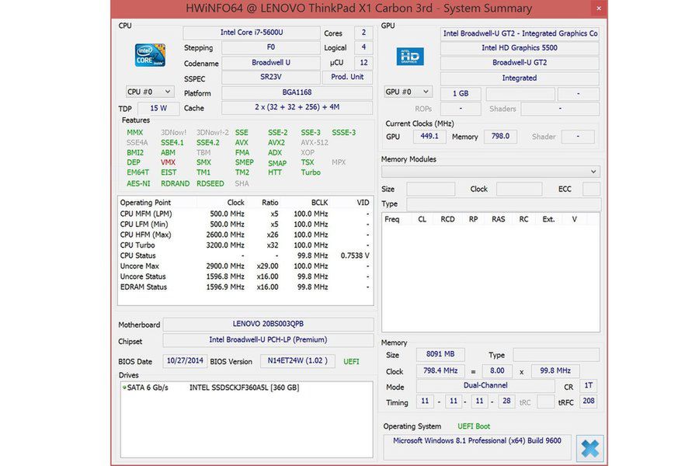Click the Stepping F0 value
699x466 pixels.
coord(270,47)
